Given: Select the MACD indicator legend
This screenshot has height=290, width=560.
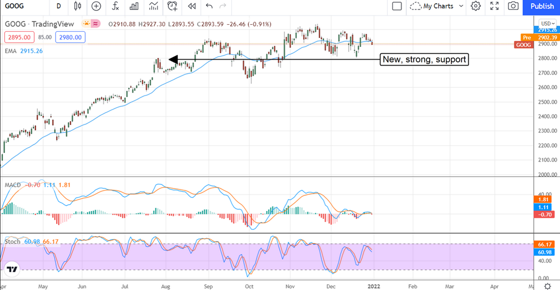Looking at the screenshot, I should click(x=13, y=185).
